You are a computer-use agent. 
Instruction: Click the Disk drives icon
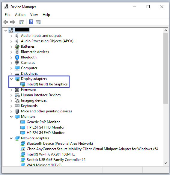point(17,74)
